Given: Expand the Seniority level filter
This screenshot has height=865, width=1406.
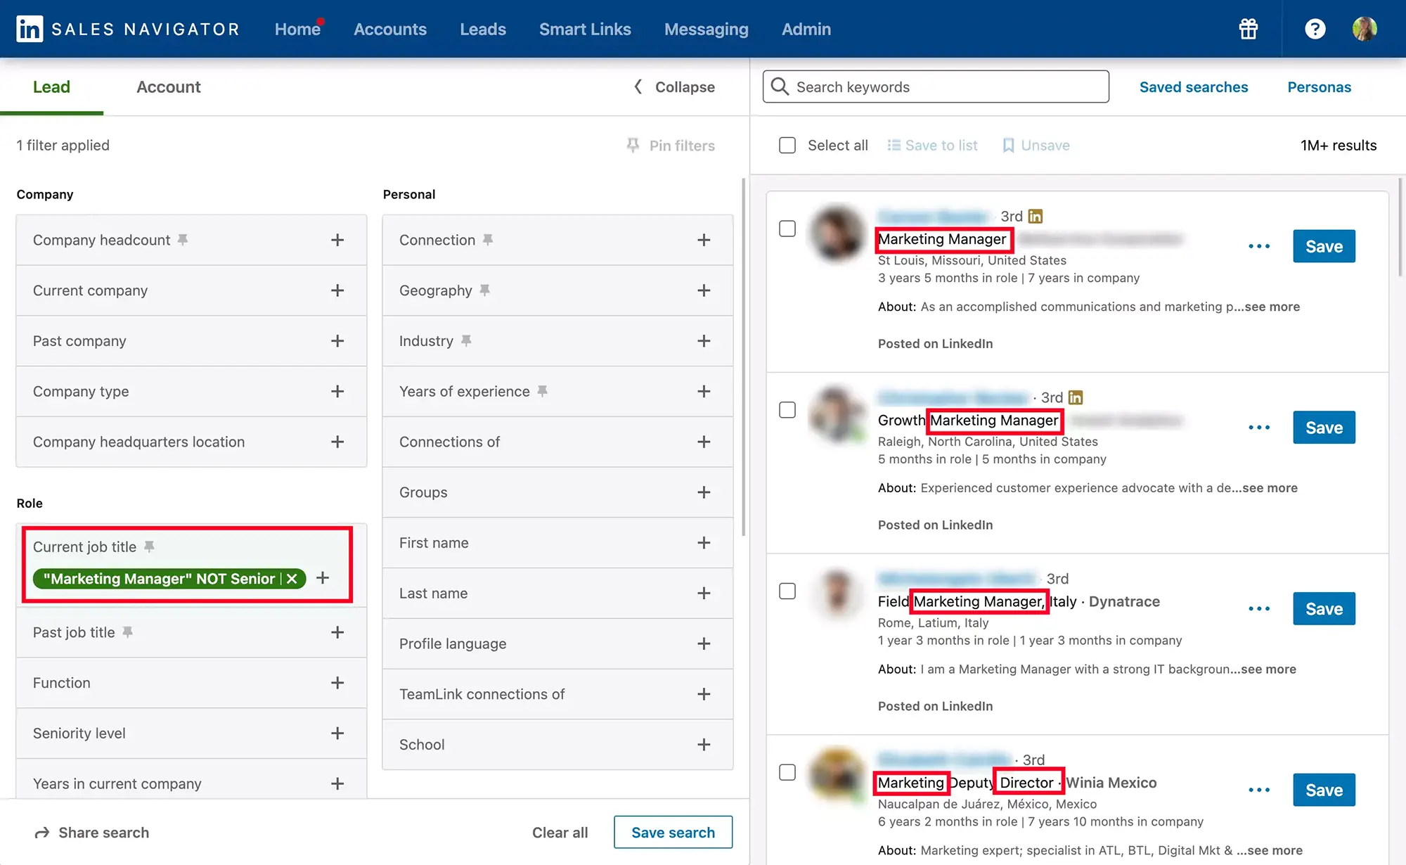Looking at the screenshot, I should pos(337,732).
